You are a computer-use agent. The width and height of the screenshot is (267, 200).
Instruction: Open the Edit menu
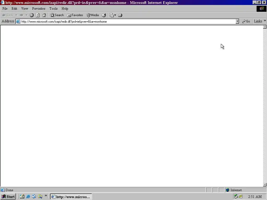point(14,9)
